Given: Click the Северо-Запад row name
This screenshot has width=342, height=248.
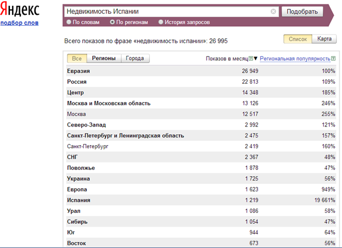Looking at the screenshot, I should point(87,125).
